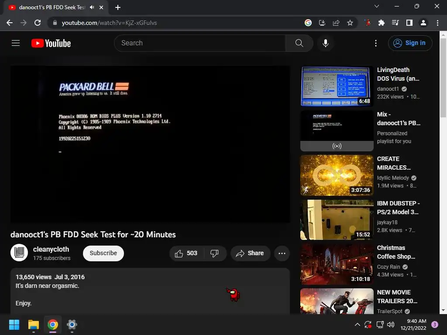
Task: Open the Extensions puzzle icon
Action: [x=381, y=23]
